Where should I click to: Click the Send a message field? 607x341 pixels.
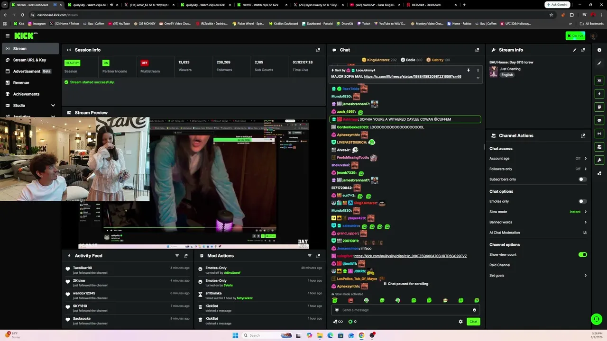click(405, 310)
